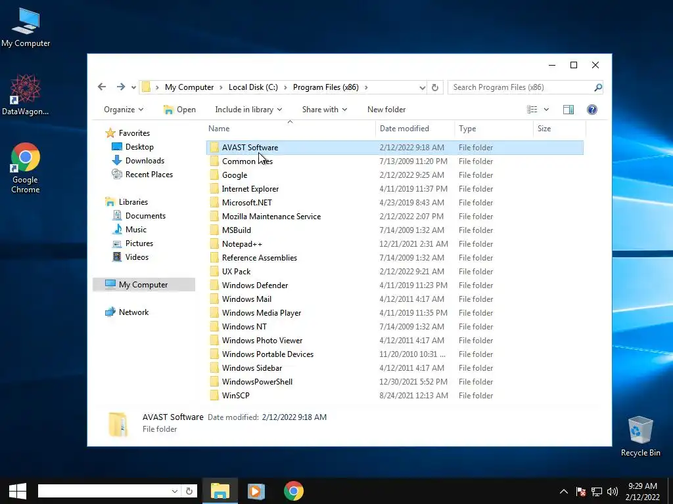The width and height of the screenshot is (673, 504).
Task: Sort by the Type column header
Action: [467, 129]
